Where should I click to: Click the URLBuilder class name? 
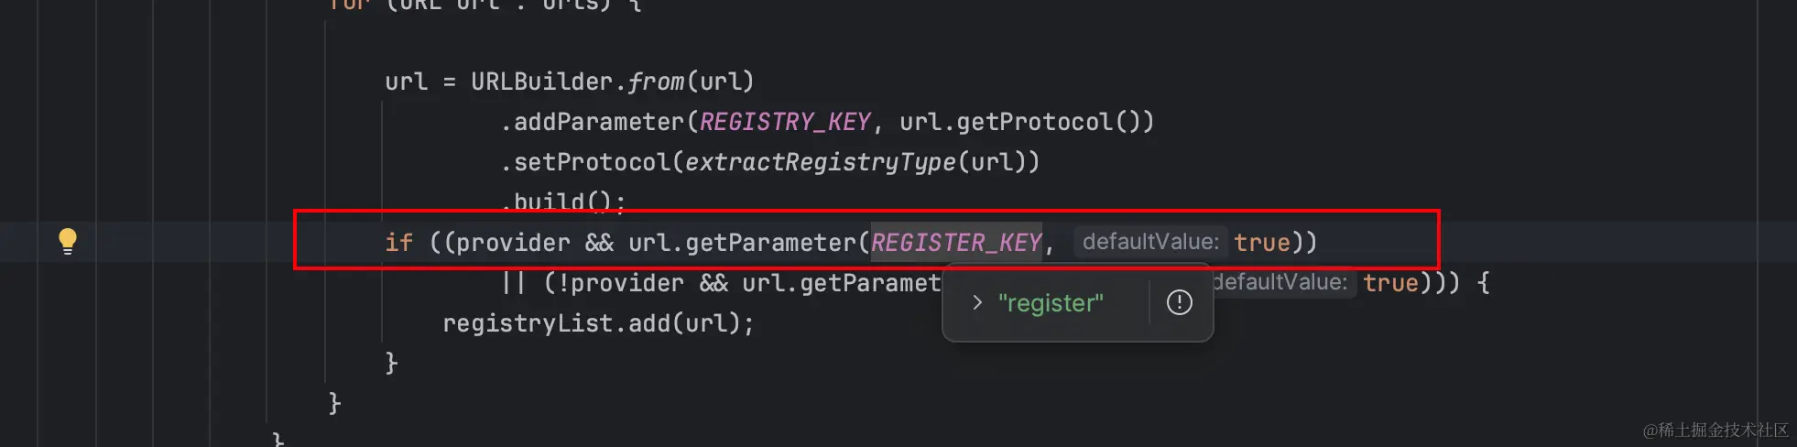click(541, 82)
